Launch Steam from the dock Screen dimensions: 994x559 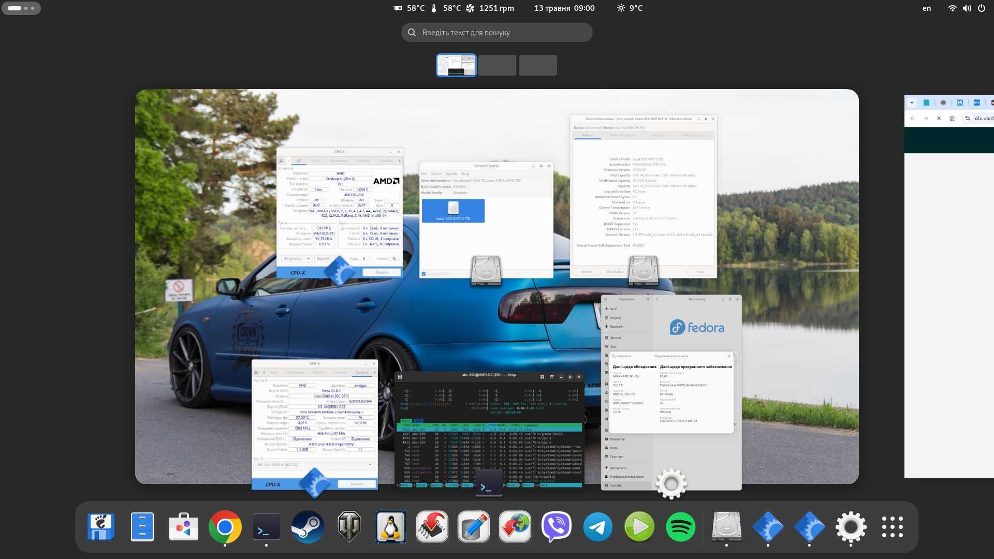click(x=308, y=527)
